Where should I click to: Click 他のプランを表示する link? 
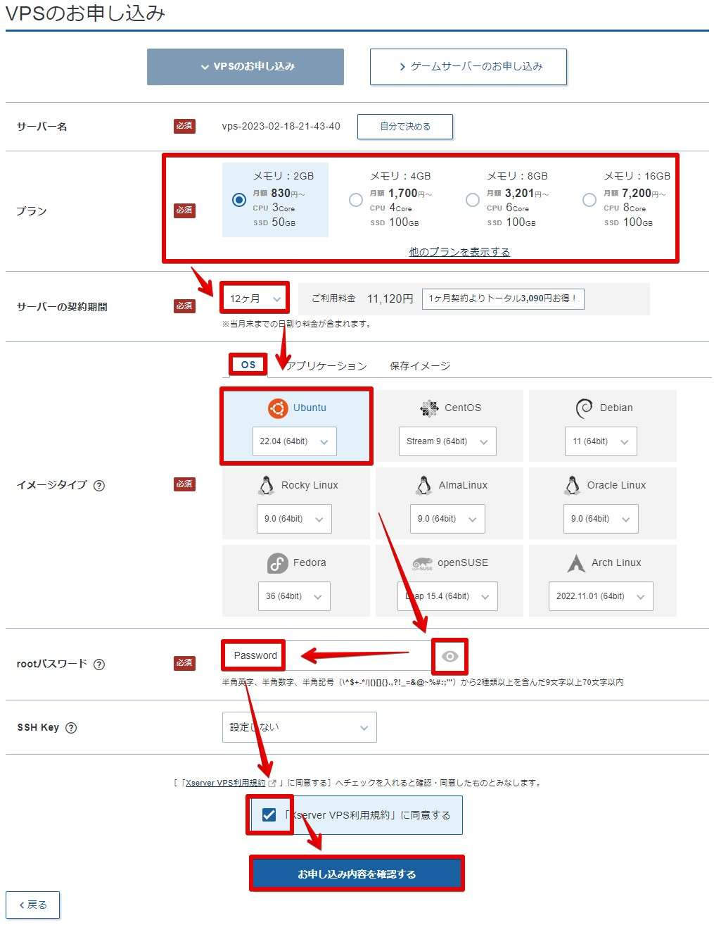click(459, 252)
